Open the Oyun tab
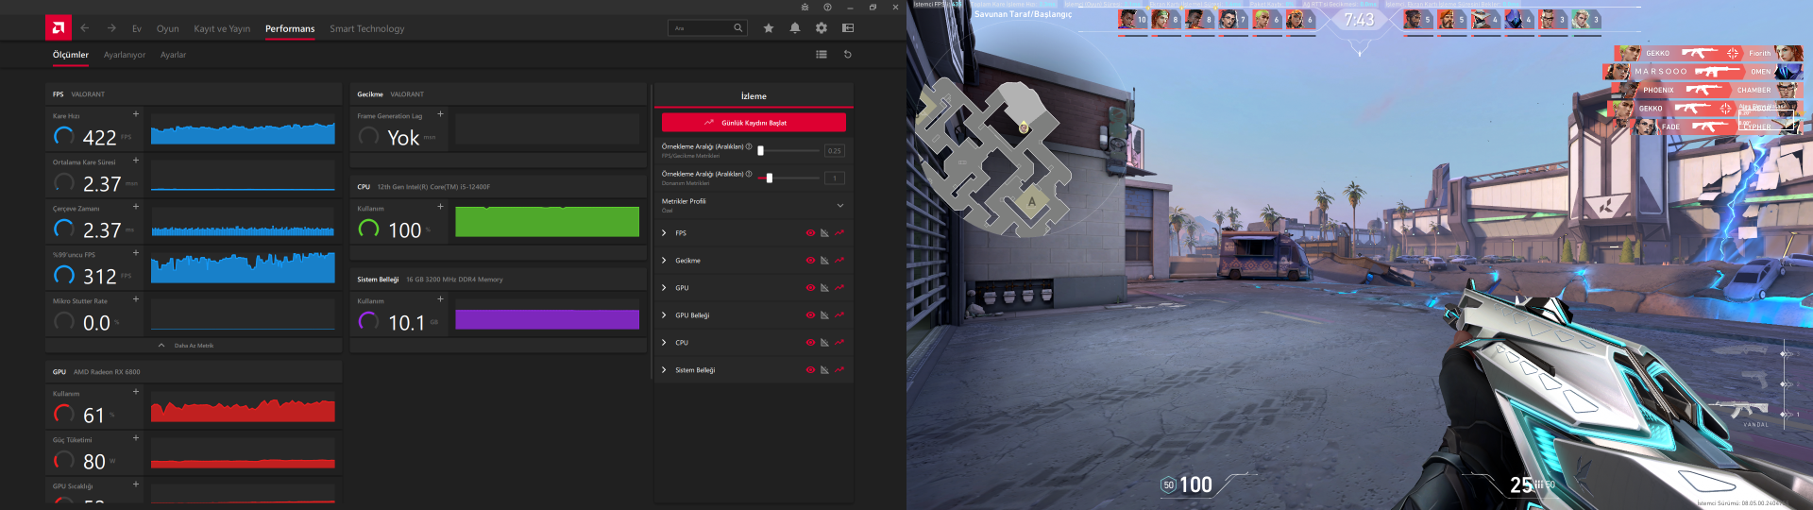This screenshot has width=1813, height=510. tap(167, 29)
